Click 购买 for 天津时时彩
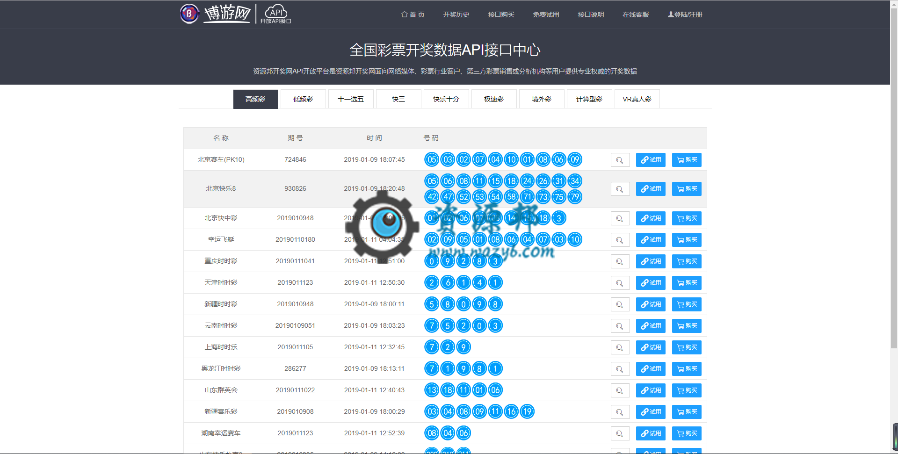 (x=687, y=283)
